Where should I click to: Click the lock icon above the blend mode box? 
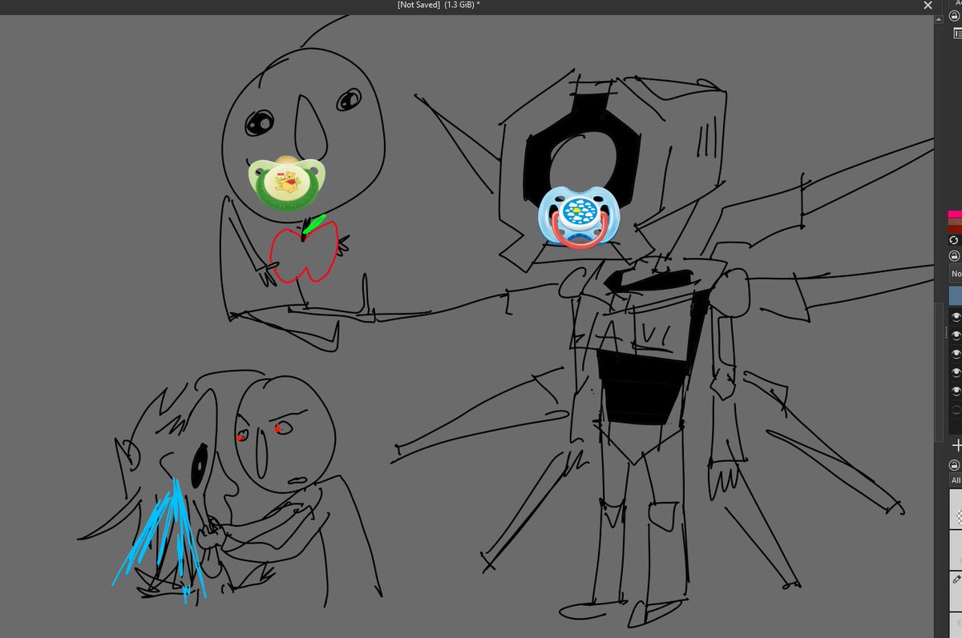(x=955, y=256)
